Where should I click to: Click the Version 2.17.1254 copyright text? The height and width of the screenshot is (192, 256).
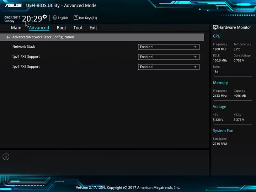click(128, 187)
